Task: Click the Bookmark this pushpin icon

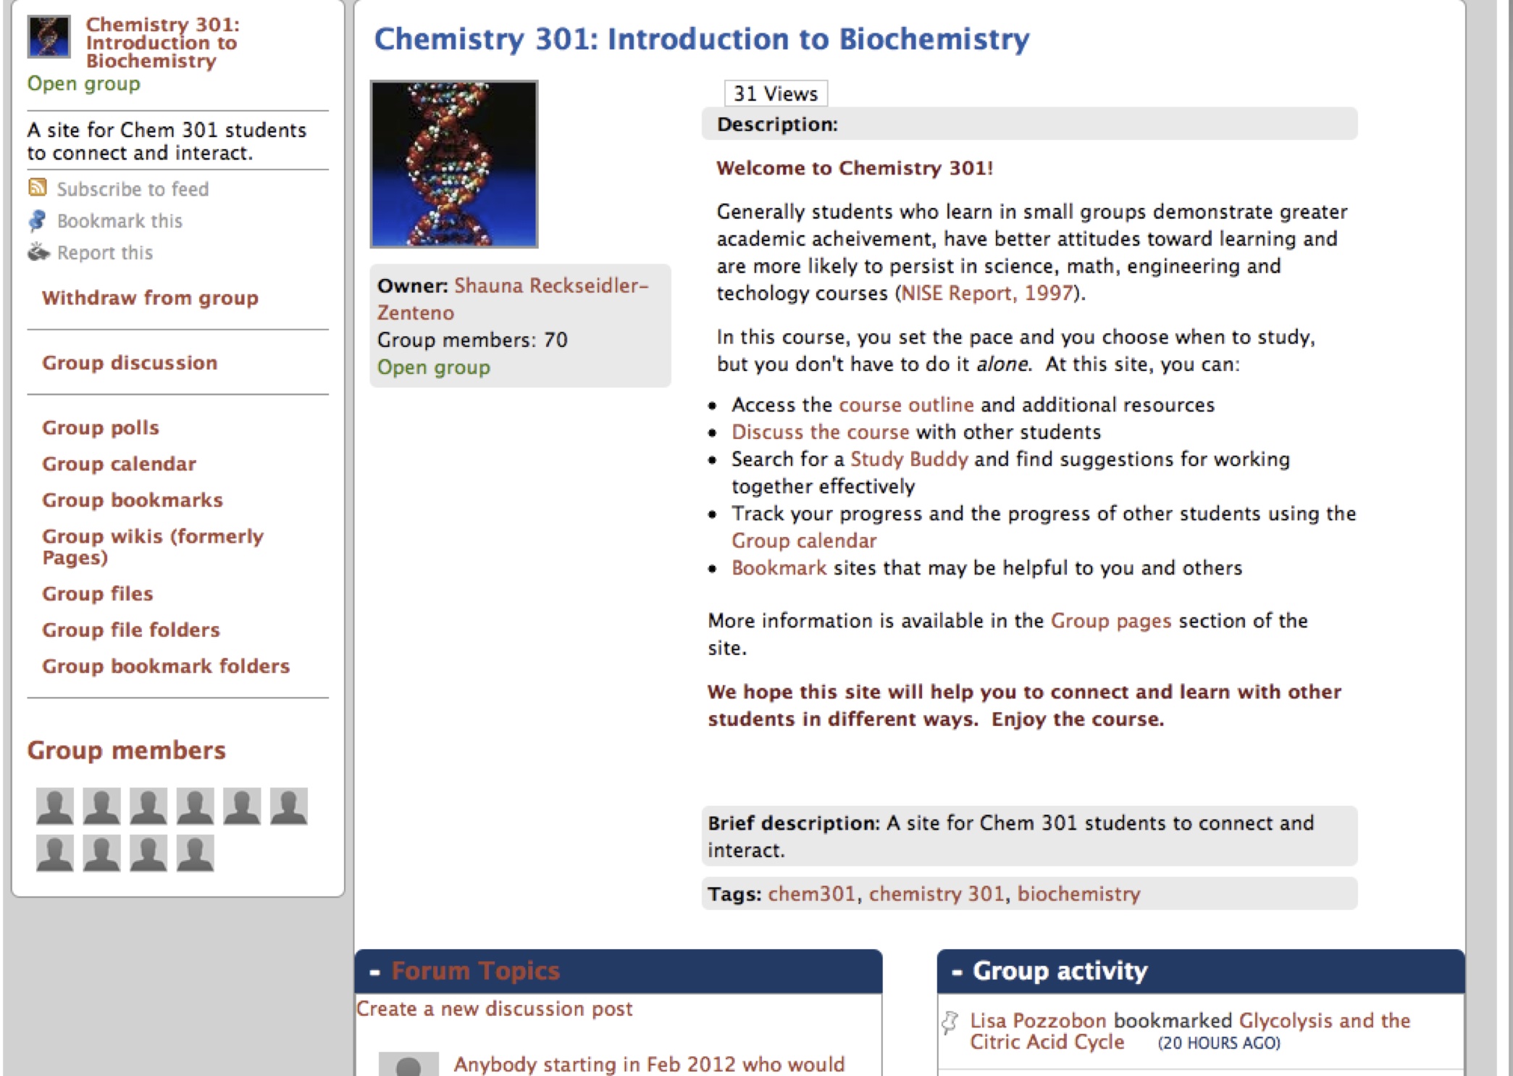Action: pyautogui.click(x=38, y=220)
